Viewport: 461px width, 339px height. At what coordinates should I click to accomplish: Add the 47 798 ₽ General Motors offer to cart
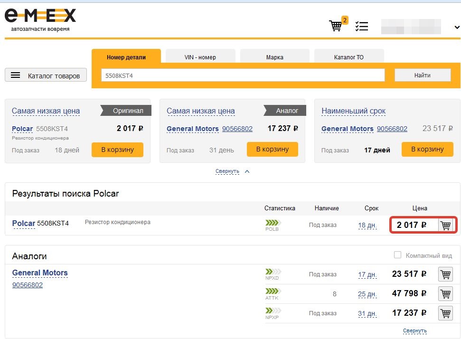click(x=445, y=293)
